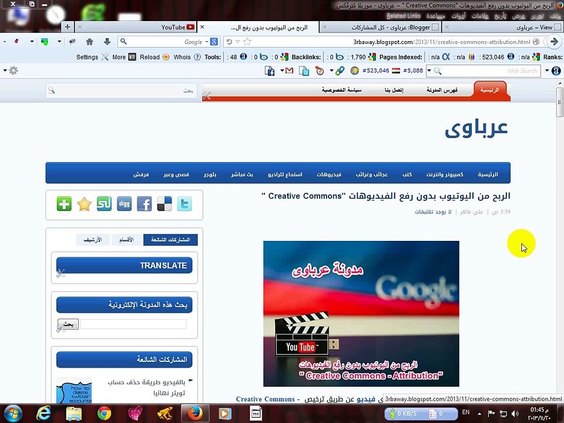The image size is (564, 423).
Task: Click the volume speaker icon in system tray
Action: coord(515,414)
